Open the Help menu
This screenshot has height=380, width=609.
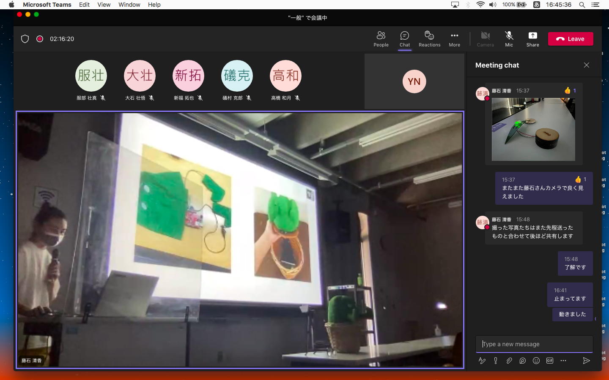point(154,5)
